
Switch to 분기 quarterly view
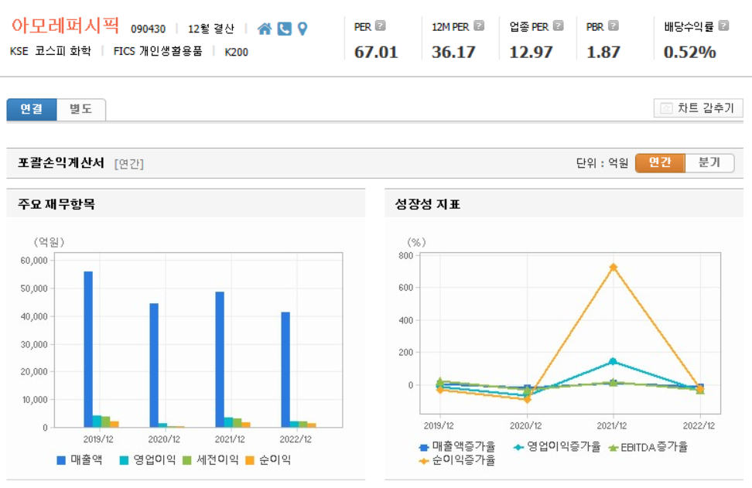[x=709, y=162]
